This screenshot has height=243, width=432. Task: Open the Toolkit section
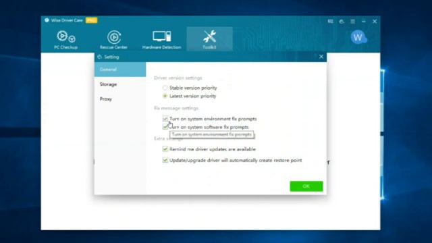[210, 39]
